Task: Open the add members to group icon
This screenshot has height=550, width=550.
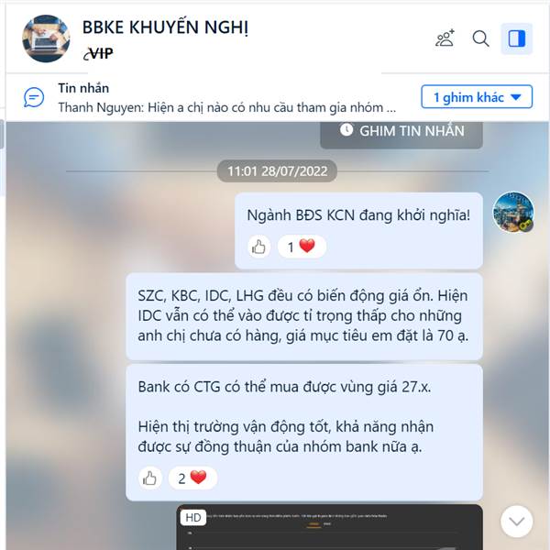Action: (445, 38)
